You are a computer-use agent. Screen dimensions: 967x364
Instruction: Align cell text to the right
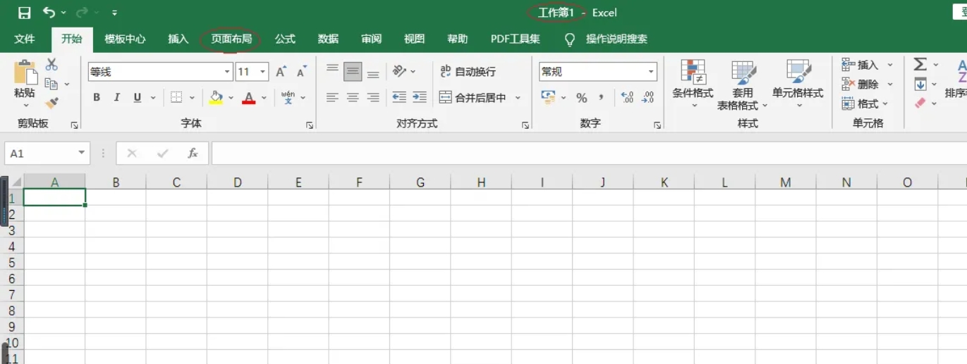point(373,98)
